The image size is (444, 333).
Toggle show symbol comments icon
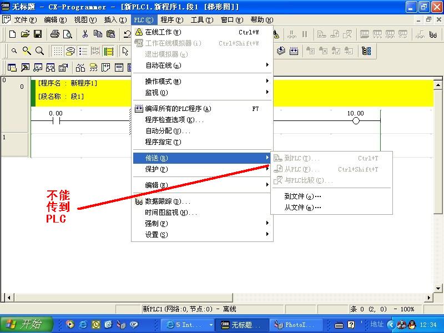coord(70,51)
